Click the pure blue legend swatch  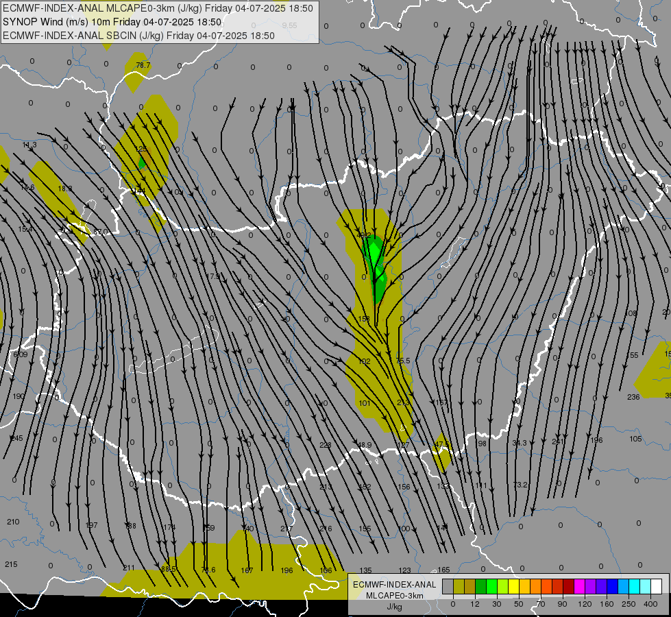coord(612,587)
